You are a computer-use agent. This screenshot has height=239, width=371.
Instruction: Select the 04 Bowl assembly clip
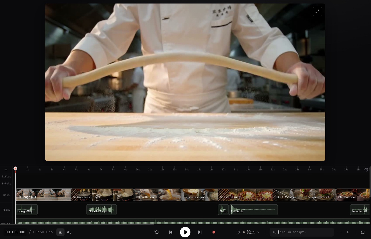(200, 195)
